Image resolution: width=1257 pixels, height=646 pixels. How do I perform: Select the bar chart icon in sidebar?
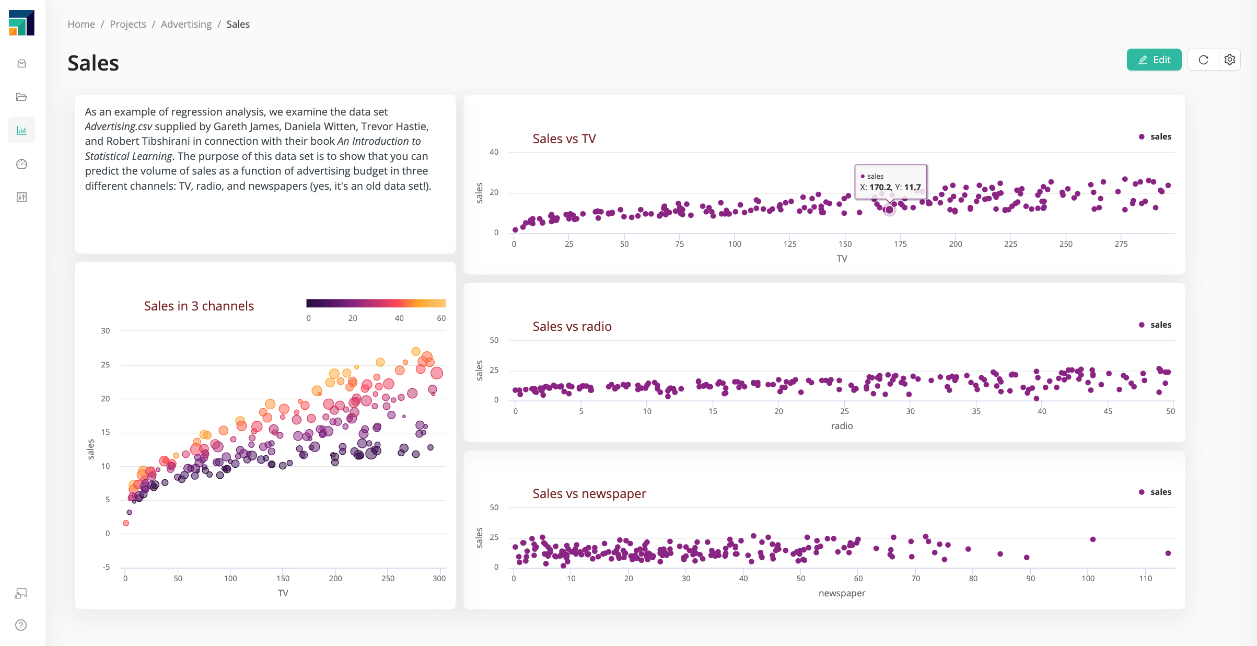(x=21, y=130)
